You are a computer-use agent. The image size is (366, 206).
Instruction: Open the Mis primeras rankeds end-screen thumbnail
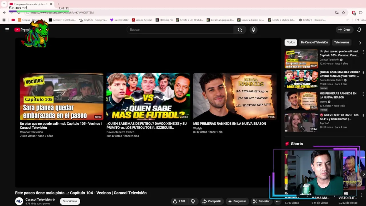coord(235,96)
